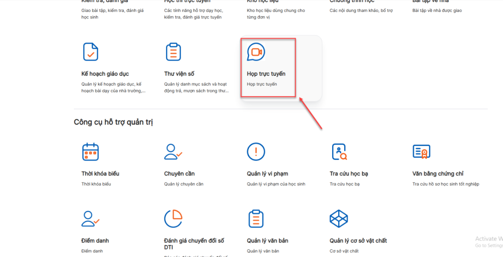503x257 pixels.
Task: Click the Đánh giá chuyển đổi số pie chart icon
Action: (173, 218)
